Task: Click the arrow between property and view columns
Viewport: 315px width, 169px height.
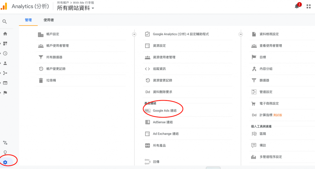Action: pos(241,34)
